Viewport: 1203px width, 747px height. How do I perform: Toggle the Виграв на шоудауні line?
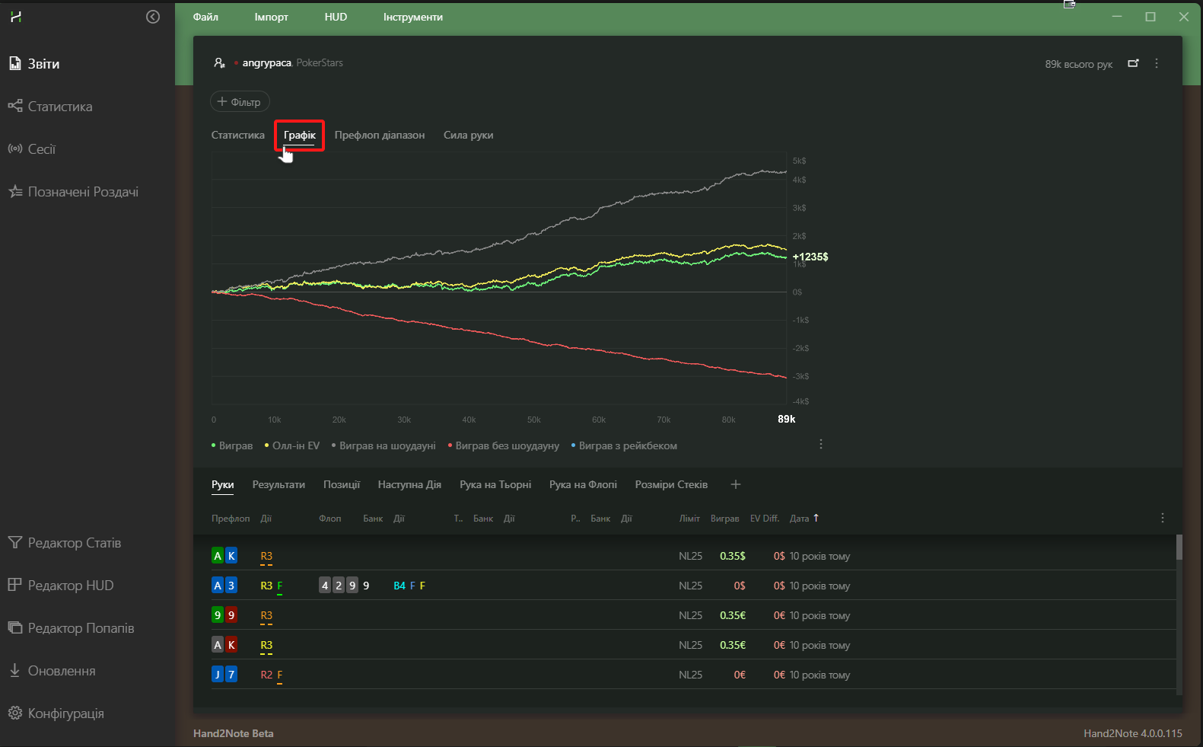383,445
